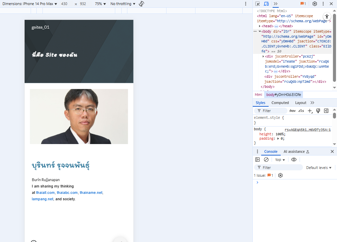This screenshot has height=242, width=337.
Task: Open the 75% zoom dropdown
Action: point(100,4)
